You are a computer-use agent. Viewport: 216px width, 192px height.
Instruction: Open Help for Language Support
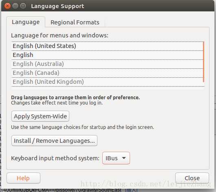(x=23, y=178)
